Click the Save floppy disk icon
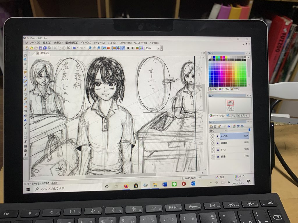This screenshot has width=298, height=223. click(40, 48)
